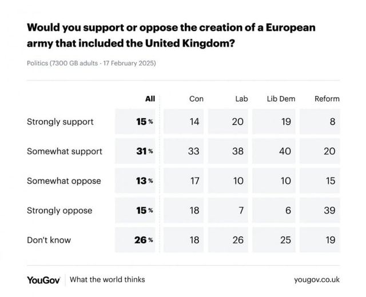The width and height of the screenshot is (366, 297).
Task: Select Con's Somewhat support value 33
Action: click(193, 151)
